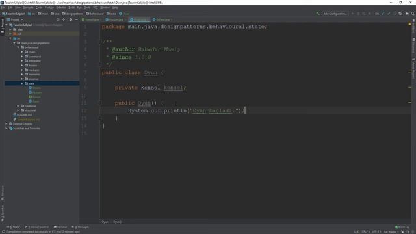Open Project panel settings gear
The height and width of the screenshot is (234, 416).
coord(71,19)
